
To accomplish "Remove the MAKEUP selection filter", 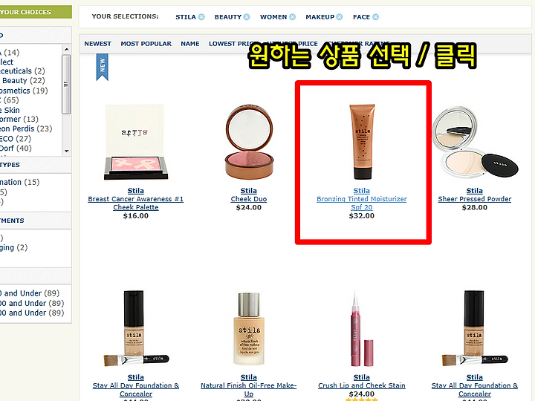I will [339, 17].
